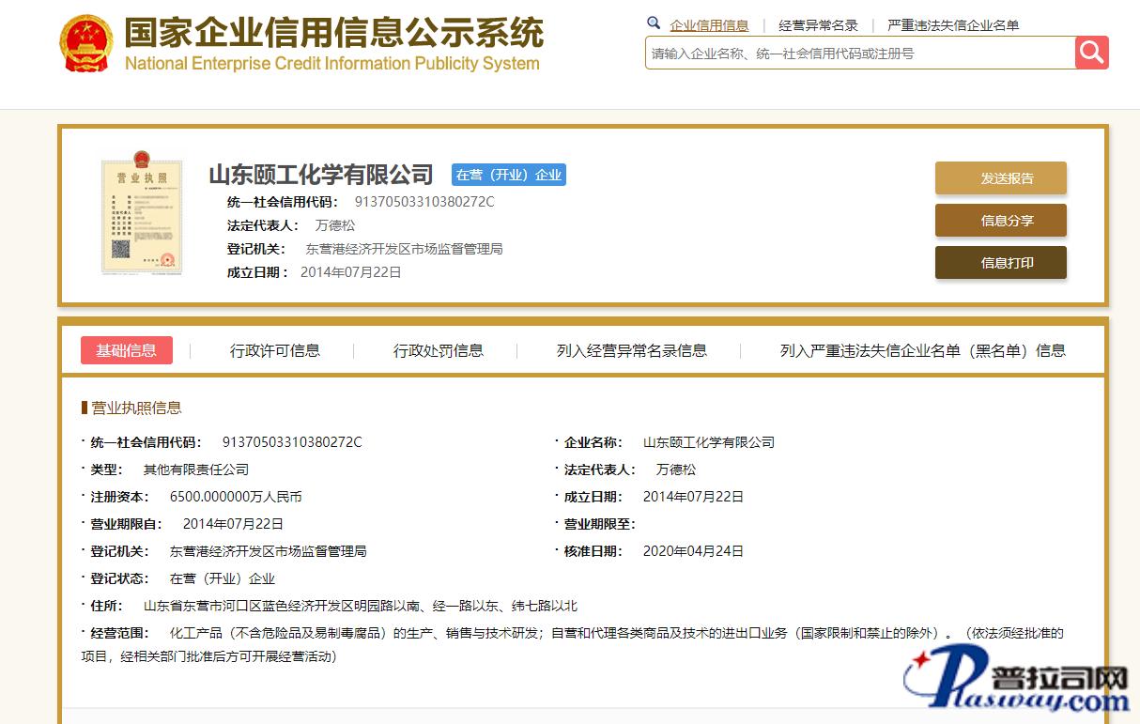
Task: Select the 企业信用信息 search category
Action: pos(709,25)
